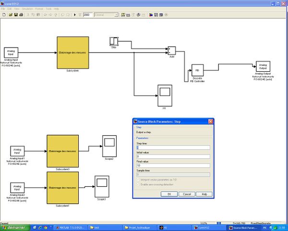This screenshot has height=231, width=288.
Task: Click the Step source block
Action: pos(114,41)
